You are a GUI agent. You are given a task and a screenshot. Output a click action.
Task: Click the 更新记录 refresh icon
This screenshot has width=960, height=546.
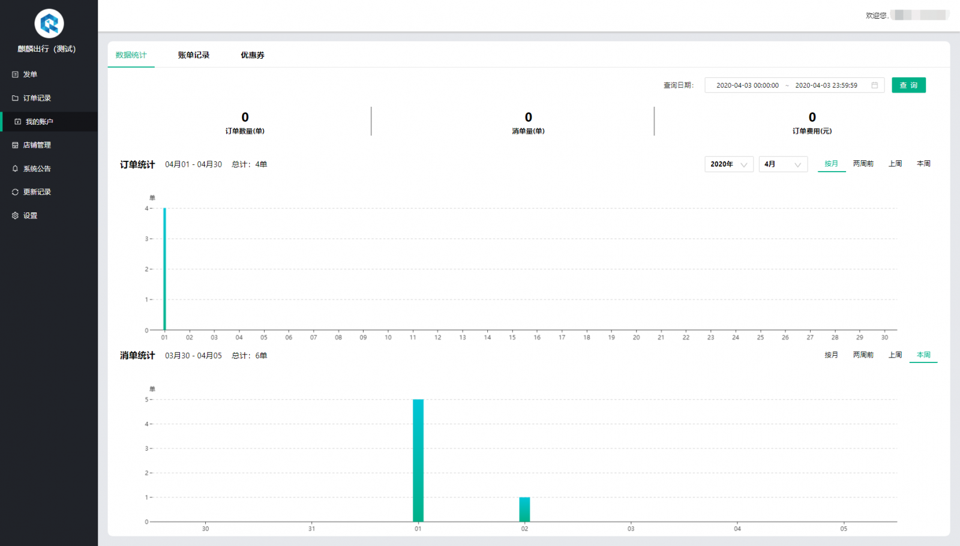click(15, 192)
